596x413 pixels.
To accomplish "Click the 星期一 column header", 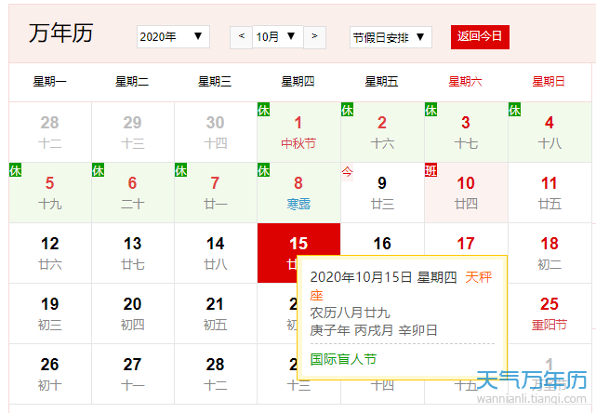I will pos(50,81).
